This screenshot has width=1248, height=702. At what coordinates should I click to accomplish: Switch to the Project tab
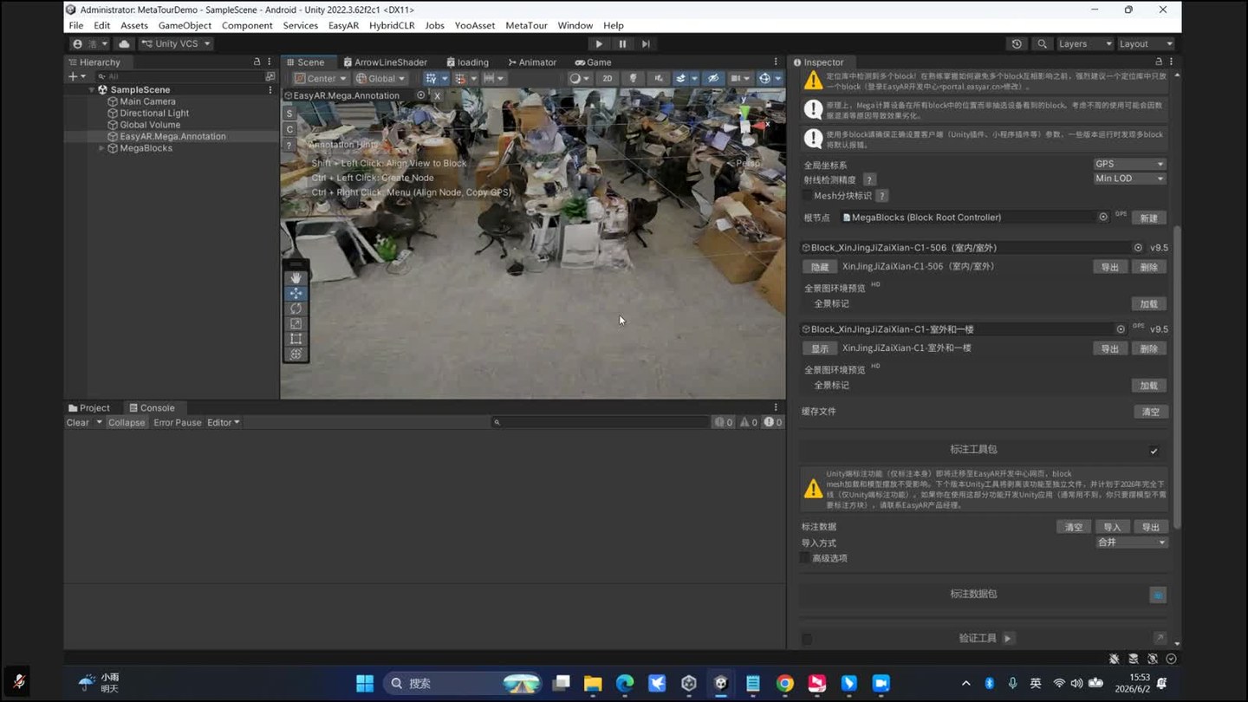(x=89, y=407)
